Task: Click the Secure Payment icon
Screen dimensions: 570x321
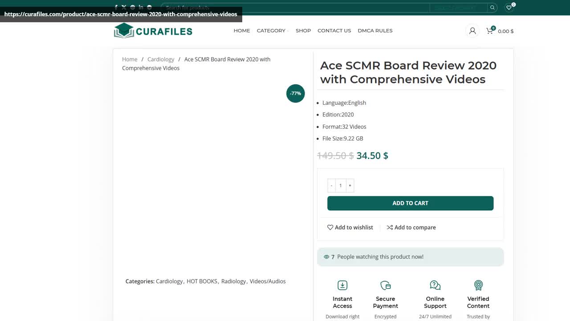Action: (385, 285)
